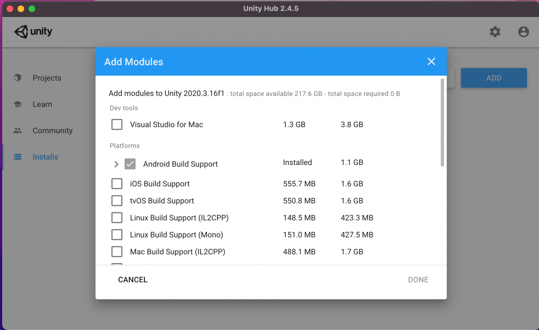Image resolution: width=539 pixels, height=330 pixels.
Task: Click the DONE button
Action: click(x=418, y=280)
